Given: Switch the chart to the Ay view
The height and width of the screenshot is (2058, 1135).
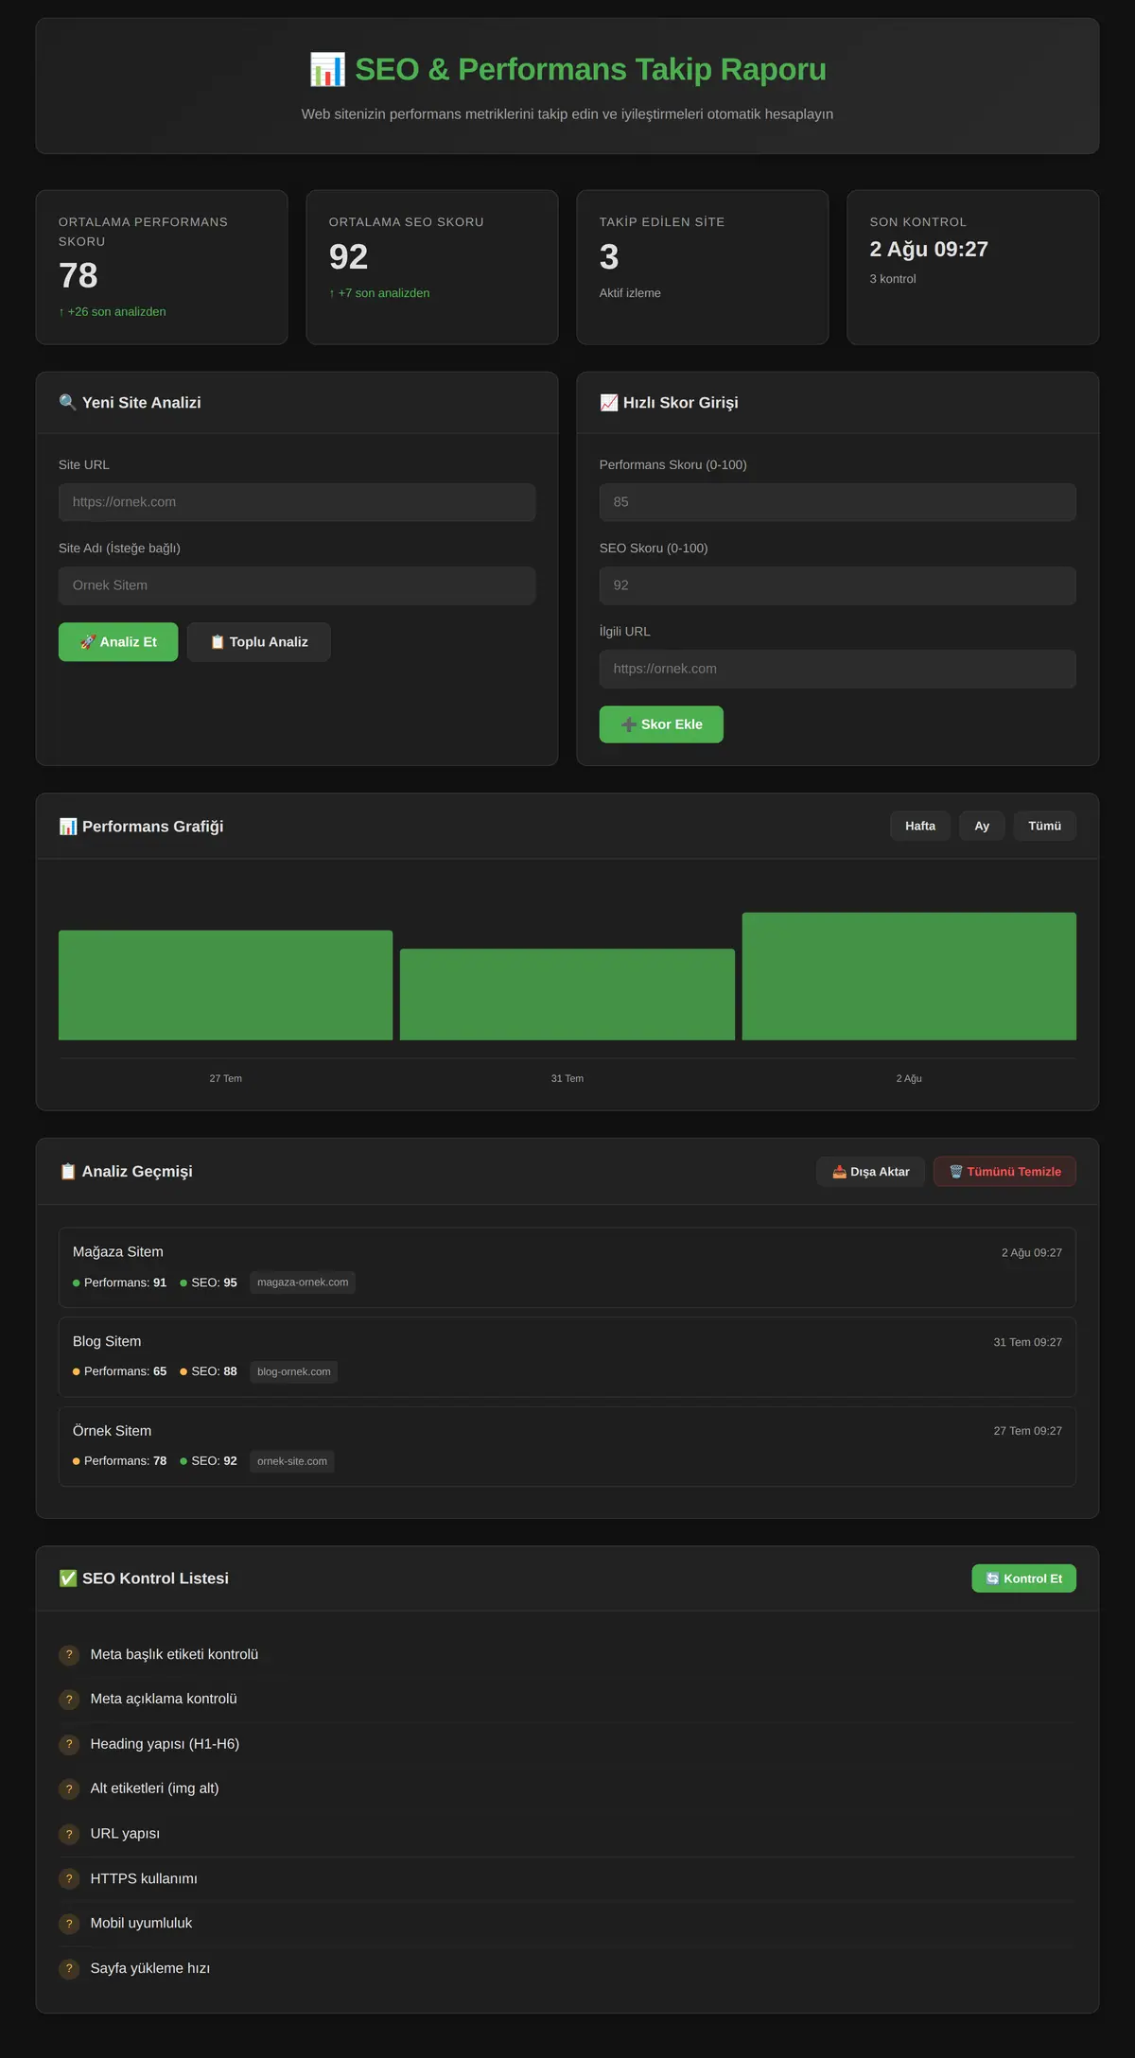Looking at the screenshot, I should pos(982,826).
